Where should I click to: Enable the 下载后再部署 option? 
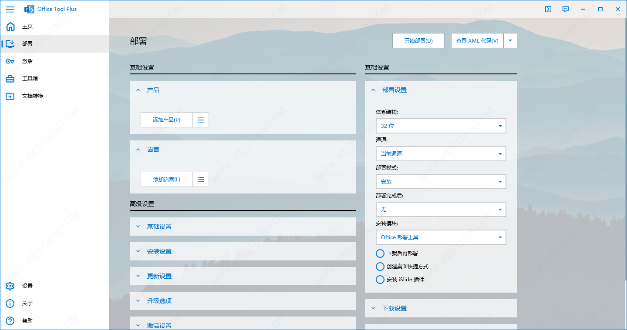tap(380, 253)
